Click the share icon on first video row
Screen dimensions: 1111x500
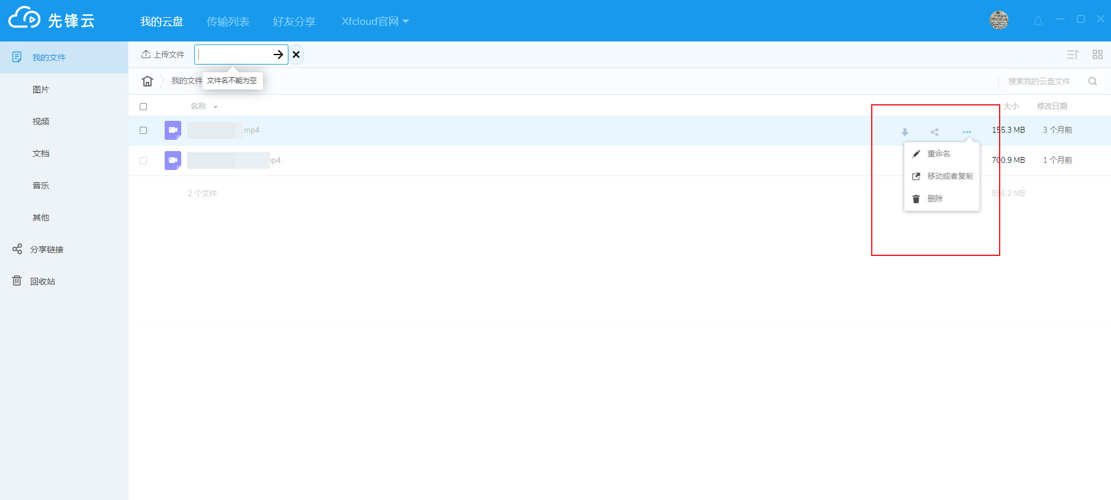pyautogui.click(x=935, y=132)
